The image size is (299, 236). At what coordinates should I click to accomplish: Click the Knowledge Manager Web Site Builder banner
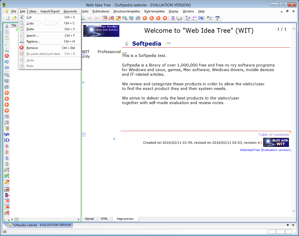[101, 31]
